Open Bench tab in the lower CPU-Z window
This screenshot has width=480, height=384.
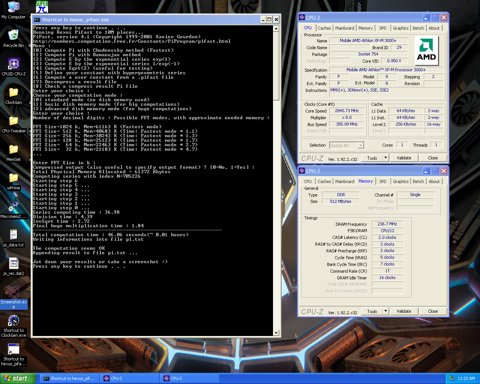point(418,181)
